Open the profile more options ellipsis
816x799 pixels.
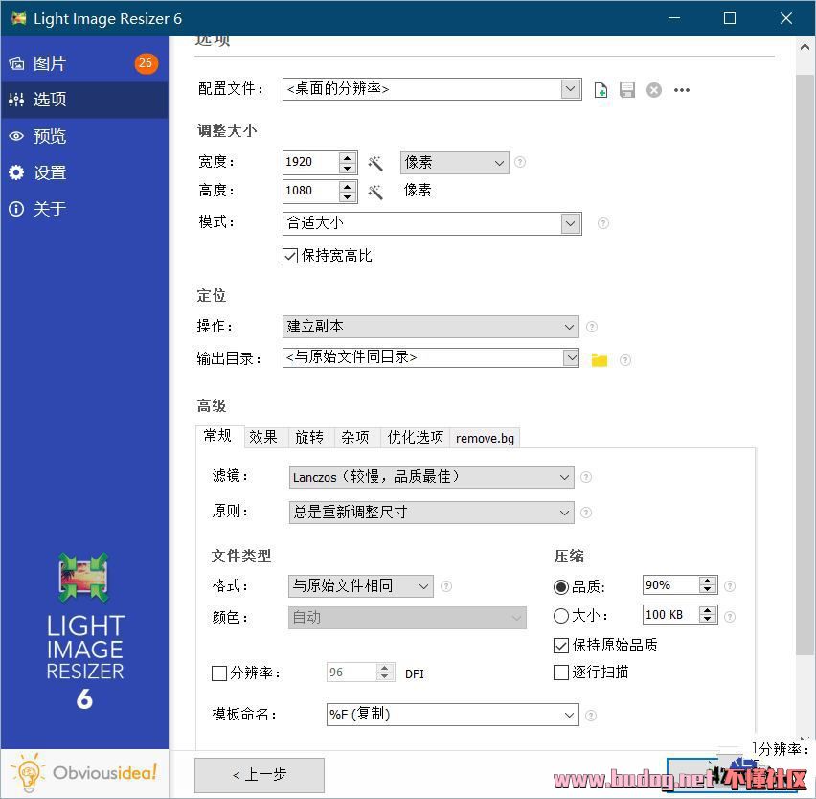click(682, 90)
